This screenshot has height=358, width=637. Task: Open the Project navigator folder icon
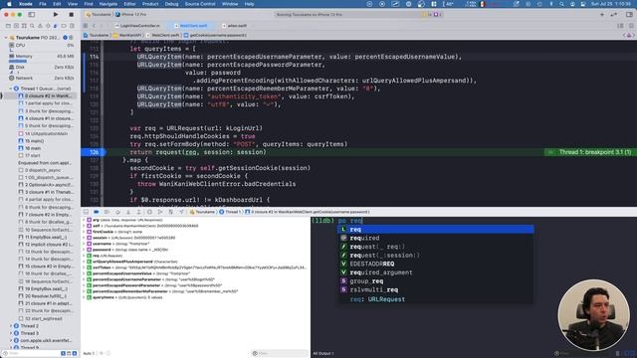click(8, 26)
